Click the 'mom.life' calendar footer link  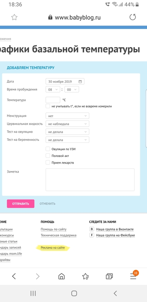tap(11, 253)
